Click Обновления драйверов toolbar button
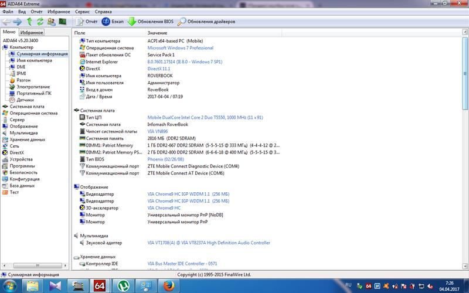The width and height of the screenshot is (469, 293). [206, 22]
